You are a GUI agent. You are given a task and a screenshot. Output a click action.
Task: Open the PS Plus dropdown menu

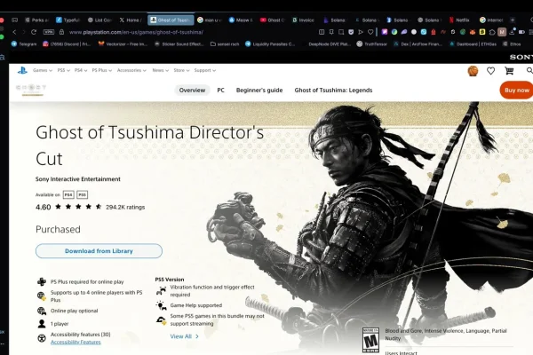100,70
